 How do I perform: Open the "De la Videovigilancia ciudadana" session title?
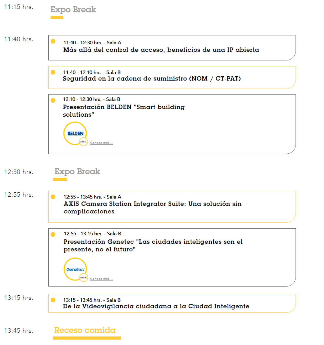tap(156, 306)
